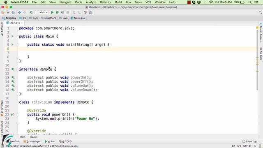Image resolution: width=263 pixels, height=148 pixels.
Task: Click gutter icon beside volumeDown() declaration
Action: (x=13, y=90)
